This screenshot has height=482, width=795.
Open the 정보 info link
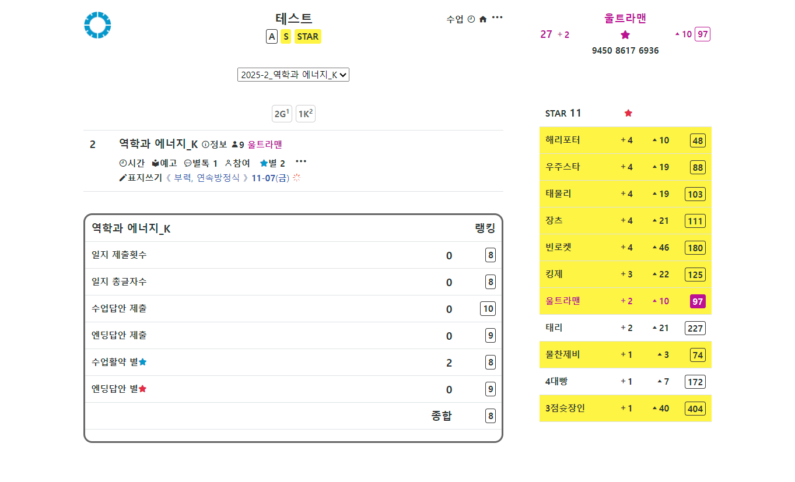(x=214, y=145)
